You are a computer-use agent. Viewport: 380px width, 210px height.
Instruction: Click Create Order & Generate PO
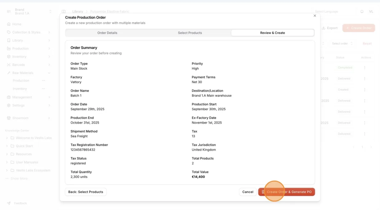click(287, 192)
